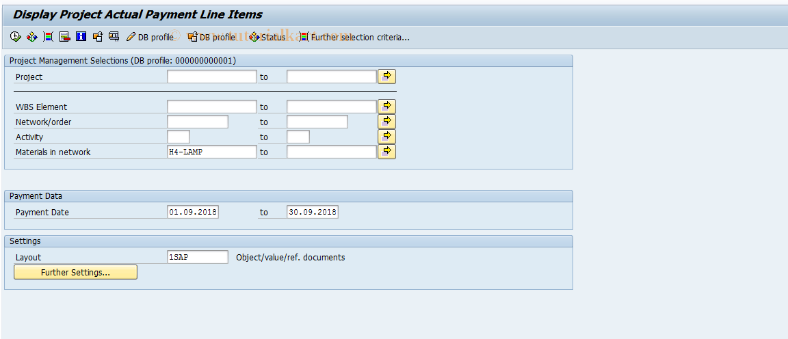The height and width of the screenshot is (339, 788).
Task: Click the WBS Element from-value field
Action: pos(212,107)
